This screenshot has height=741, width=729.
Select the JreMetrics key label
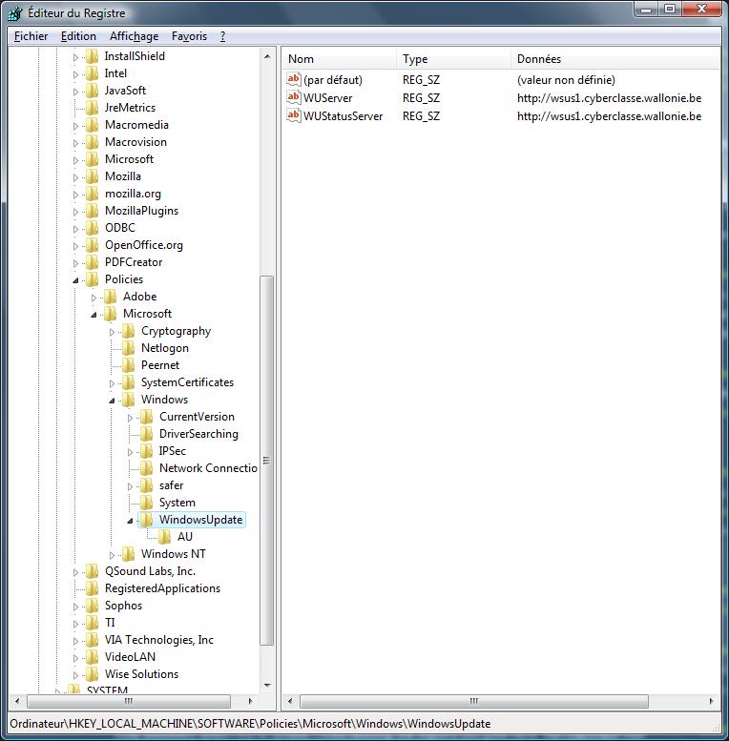click(x=130, y=108)
